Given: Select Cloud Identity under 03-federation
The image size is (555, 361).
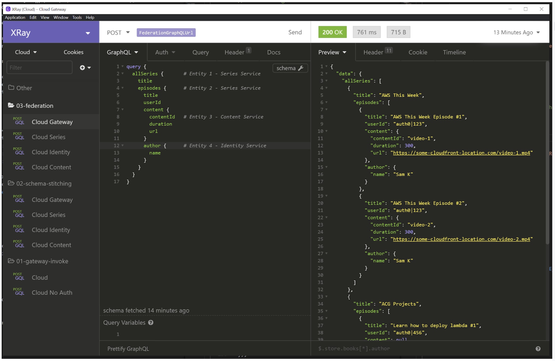Looking at the screenshot, I should 51,152.
